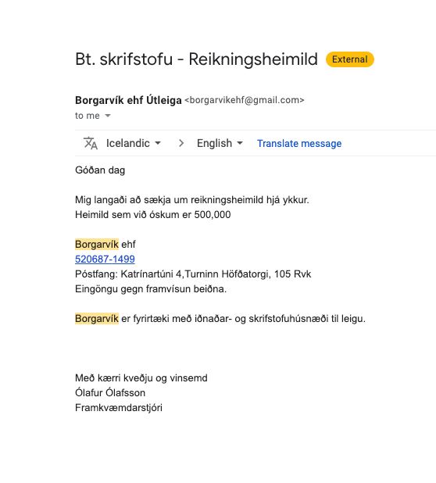This screenshot has width=436, height=483.
Task: Click the subject Bt. skrifstofu - Reikningsheimild
Action: point(196,59)
